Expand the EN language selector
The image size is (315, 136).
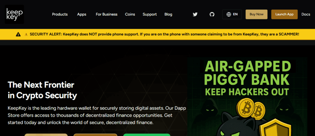point(232,14)
